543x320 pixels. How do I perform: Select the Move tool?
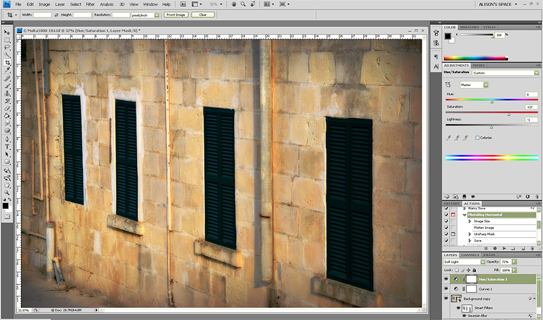tap(7, 32)
